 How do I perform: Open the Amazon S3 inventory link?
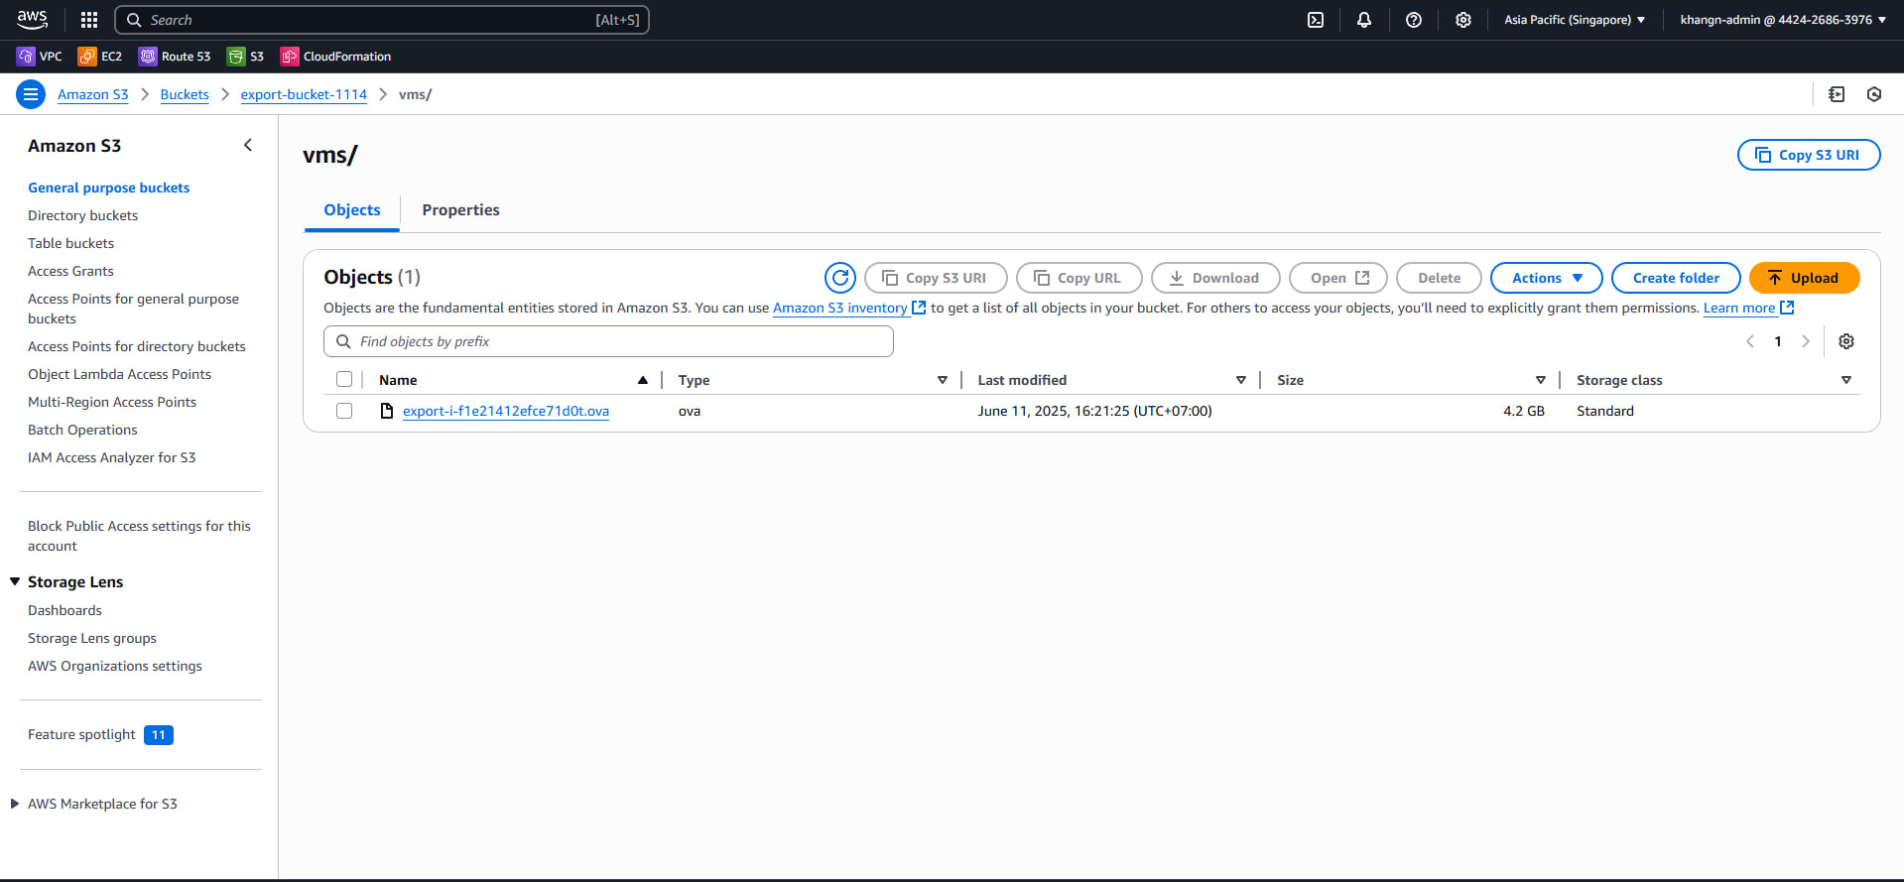pyautogui.click(x=849, y=308)
